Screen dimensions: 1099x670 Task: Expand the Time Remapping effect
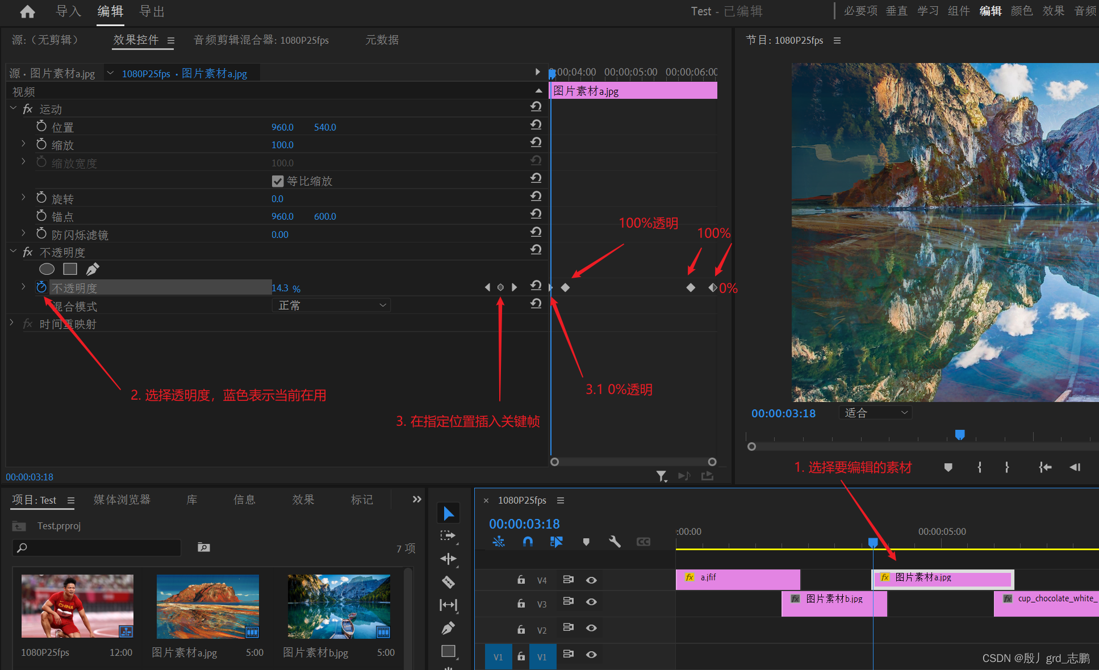tap(11, 323)
